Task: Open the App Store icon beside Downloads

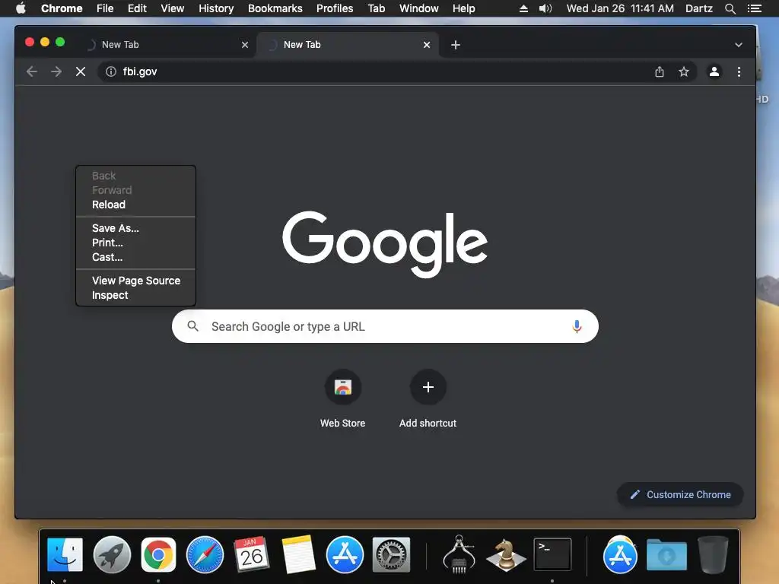Action: tap(620, 554)
